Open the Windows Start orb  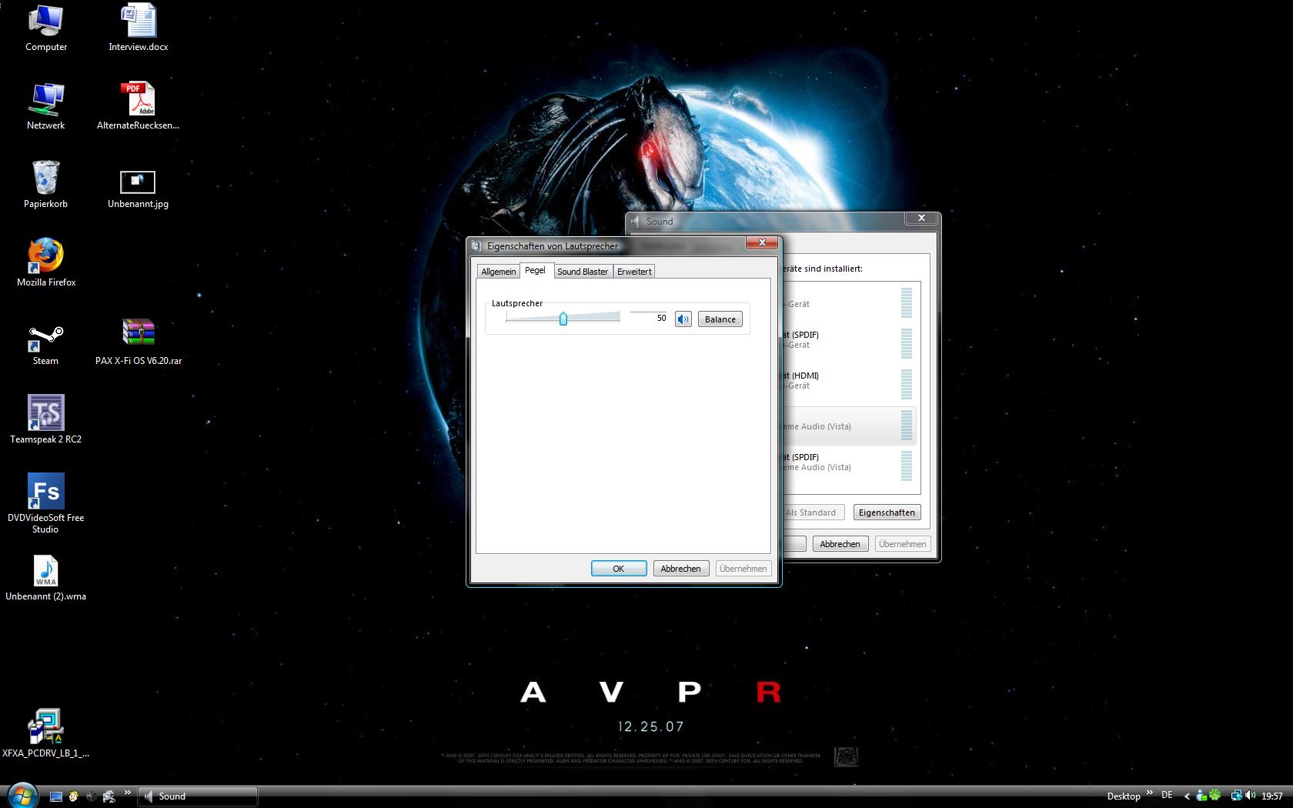click(x=22, y=796)
